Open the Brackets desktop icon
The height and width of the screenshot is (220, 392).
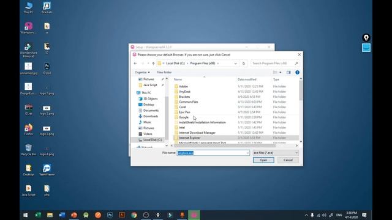(x=47, y=7)
